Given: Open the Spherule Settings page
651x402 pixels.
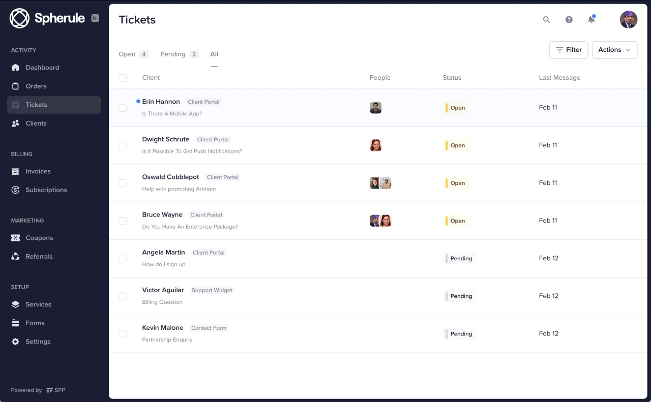Looking at the screenshot, I should click(x=37, y=342).
